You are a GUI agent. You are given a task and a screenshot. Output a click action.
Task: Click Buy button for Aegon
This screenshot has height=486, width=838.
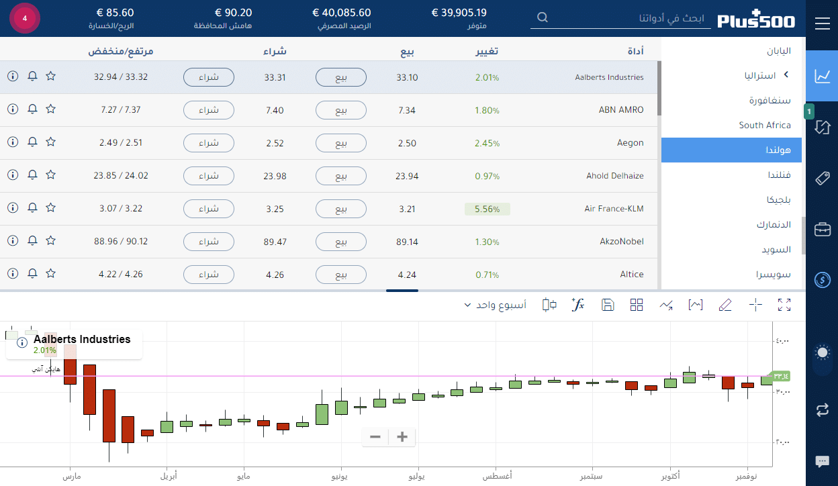point(209,143)
